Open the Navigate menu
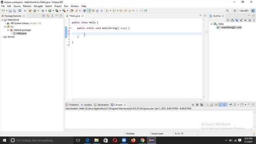256x144 pixels. 38,6
